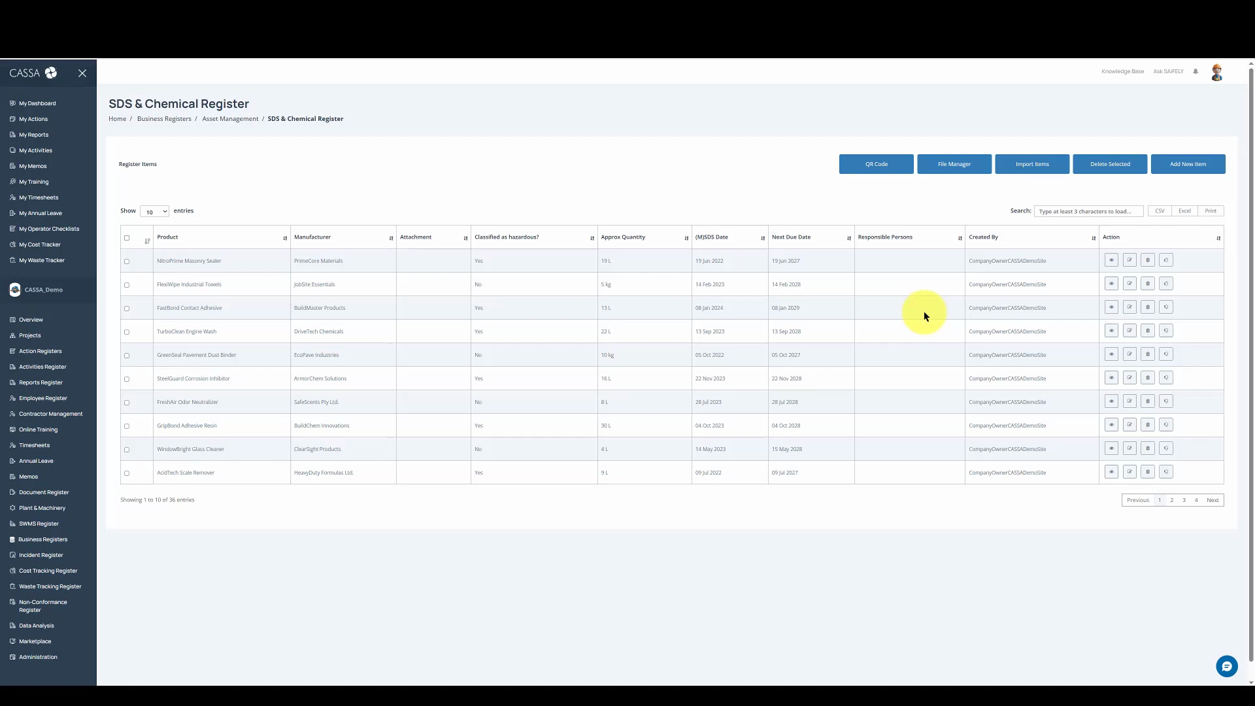This screenshot has width=1255, height=706.
Task: Open the show entries dropdown
Action: point(155,211)
